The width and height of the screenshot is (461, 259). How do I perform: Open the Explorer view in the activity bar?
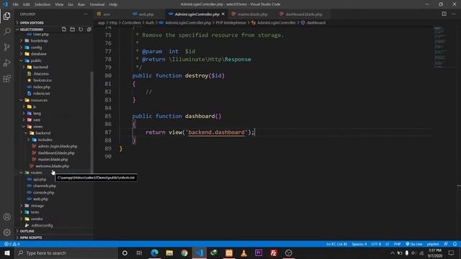tap(6, 16)
